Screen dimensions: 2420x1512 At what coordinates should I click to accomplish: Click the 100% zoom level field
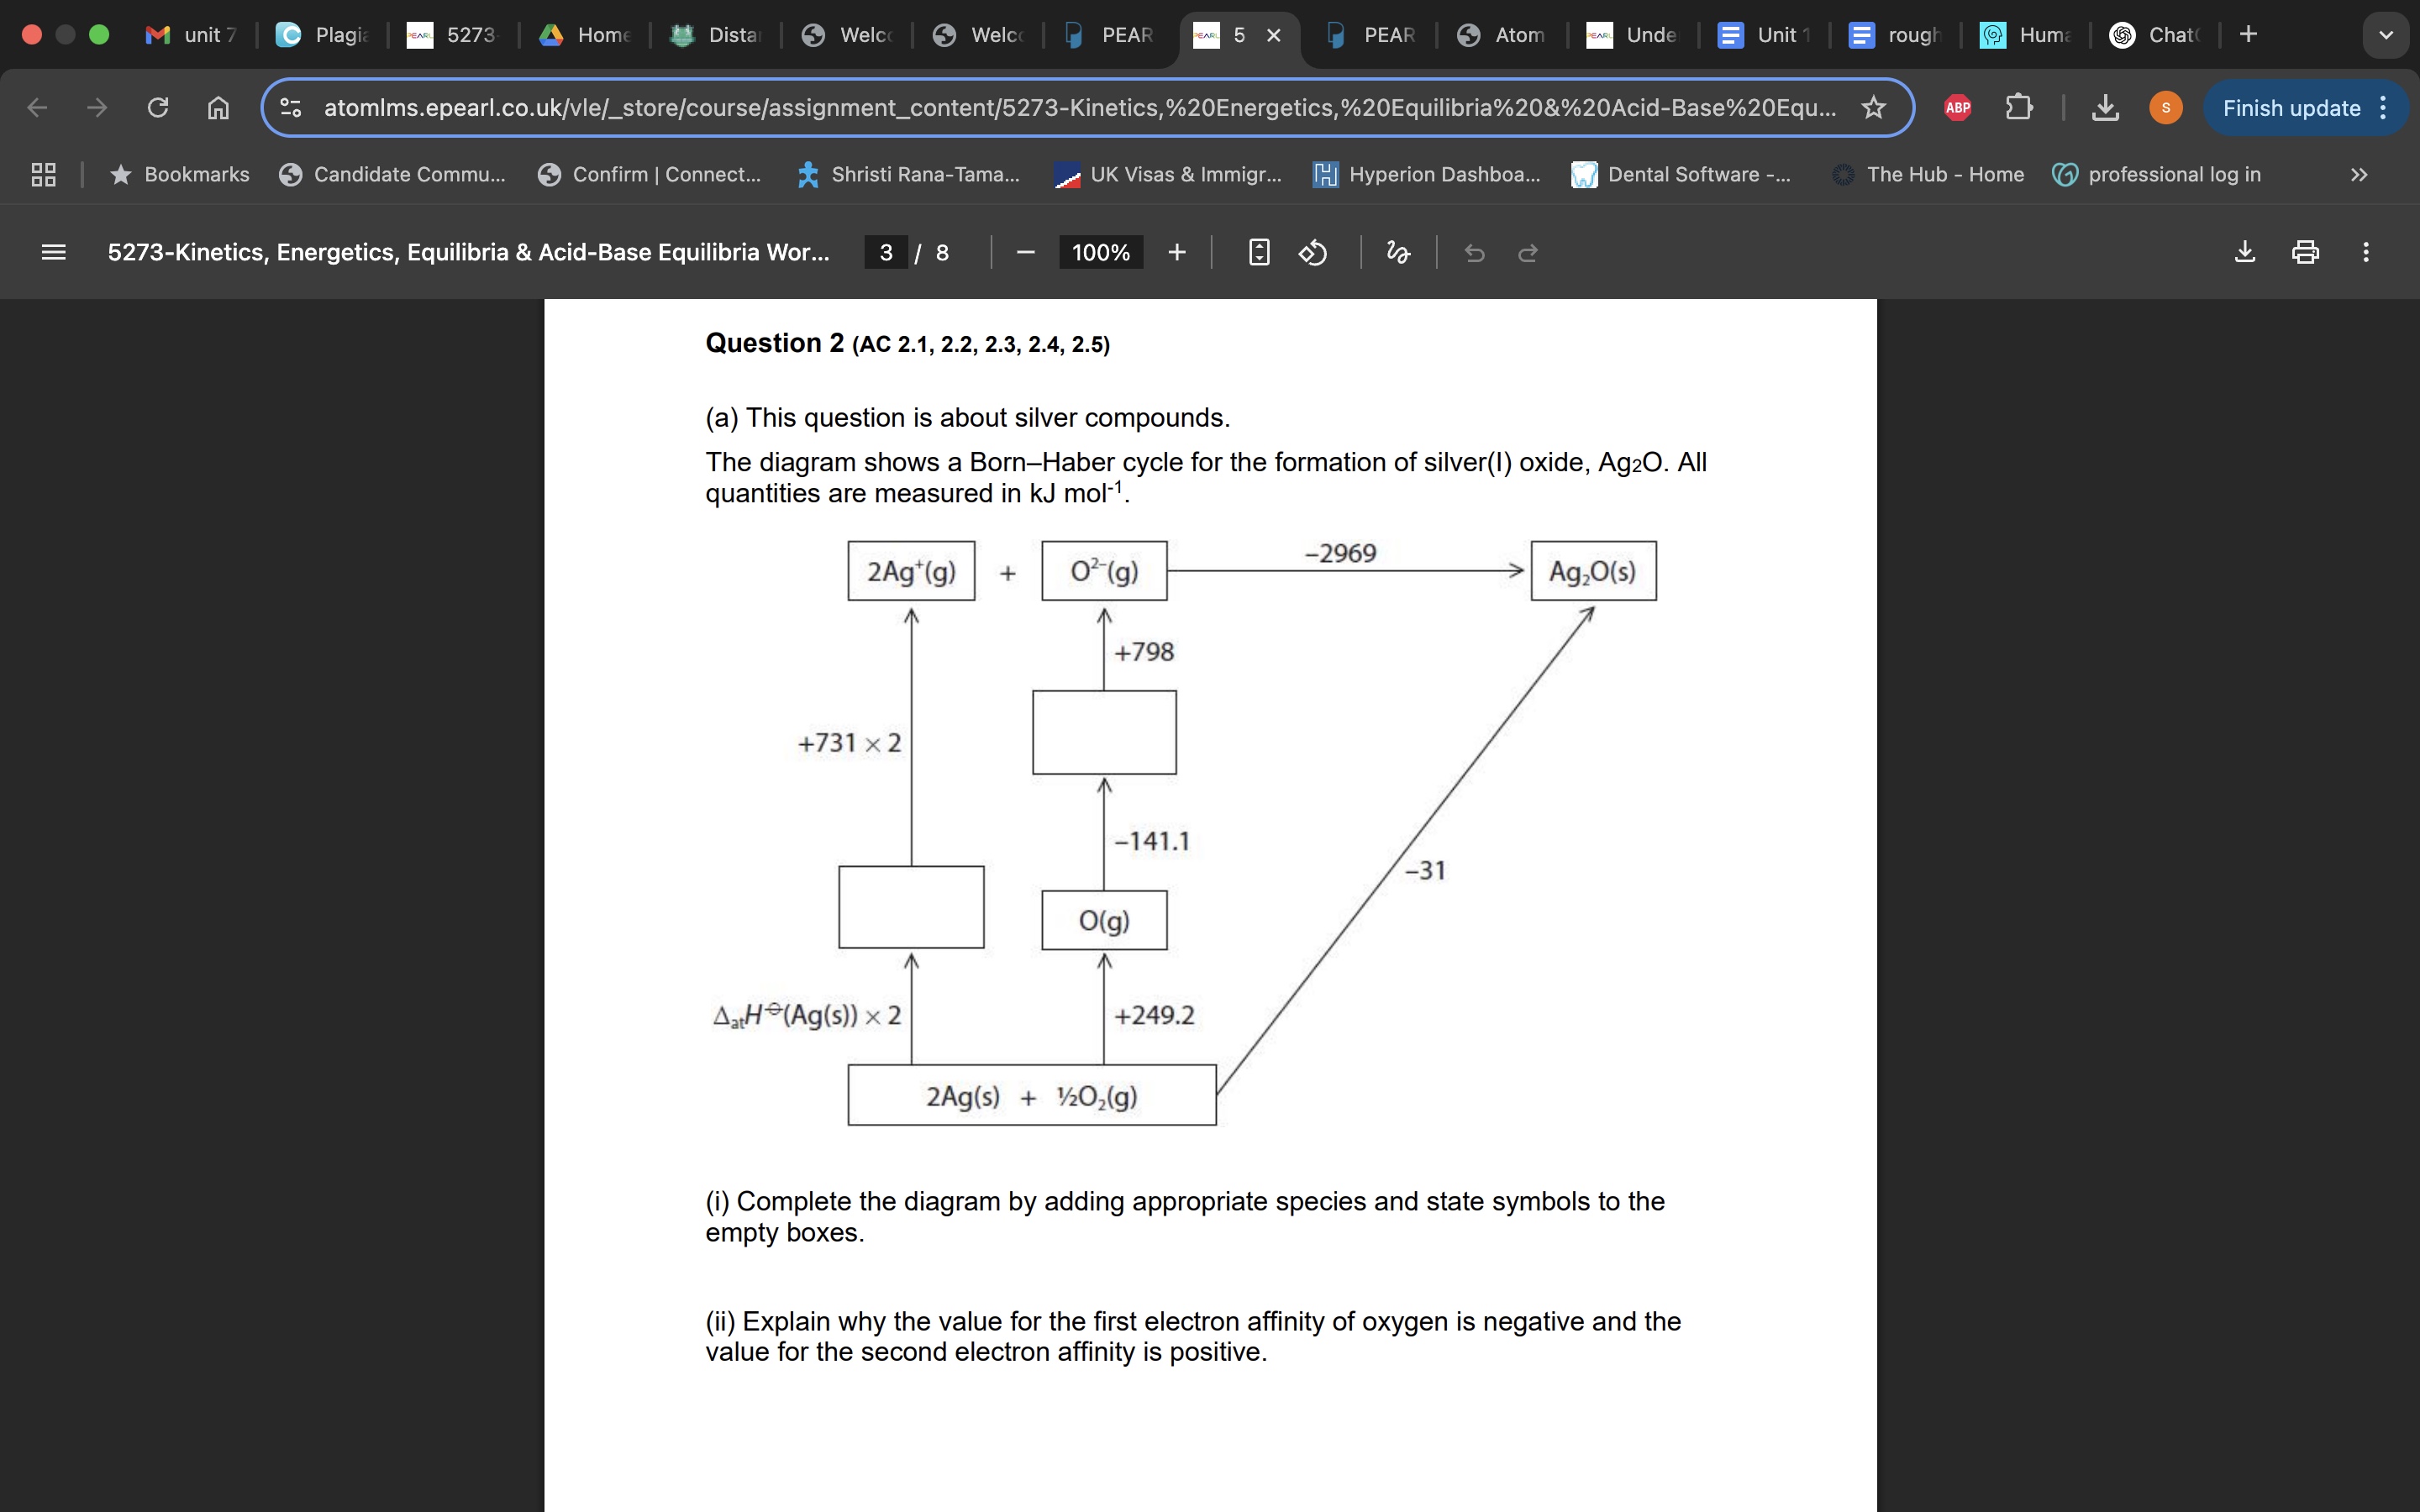1100,252
